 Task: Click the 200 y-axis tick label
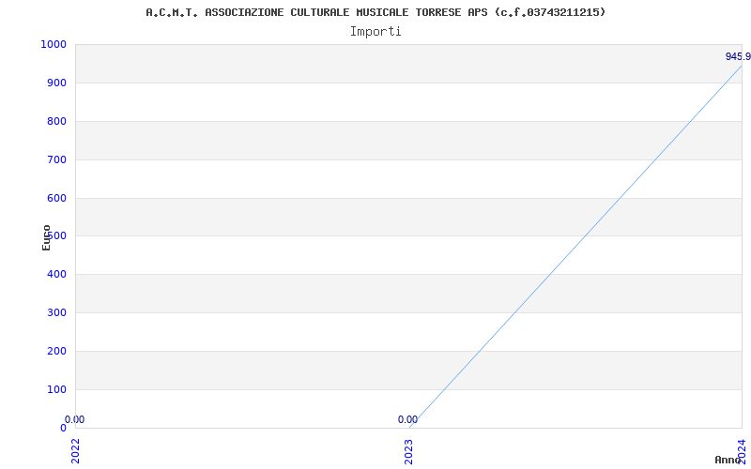point(56,351)
